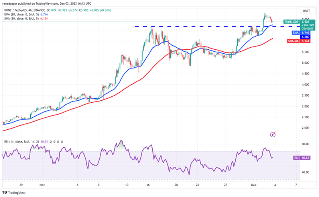
Task: Click the blue dashed horizontal resistance line
Action: (217, 26)
